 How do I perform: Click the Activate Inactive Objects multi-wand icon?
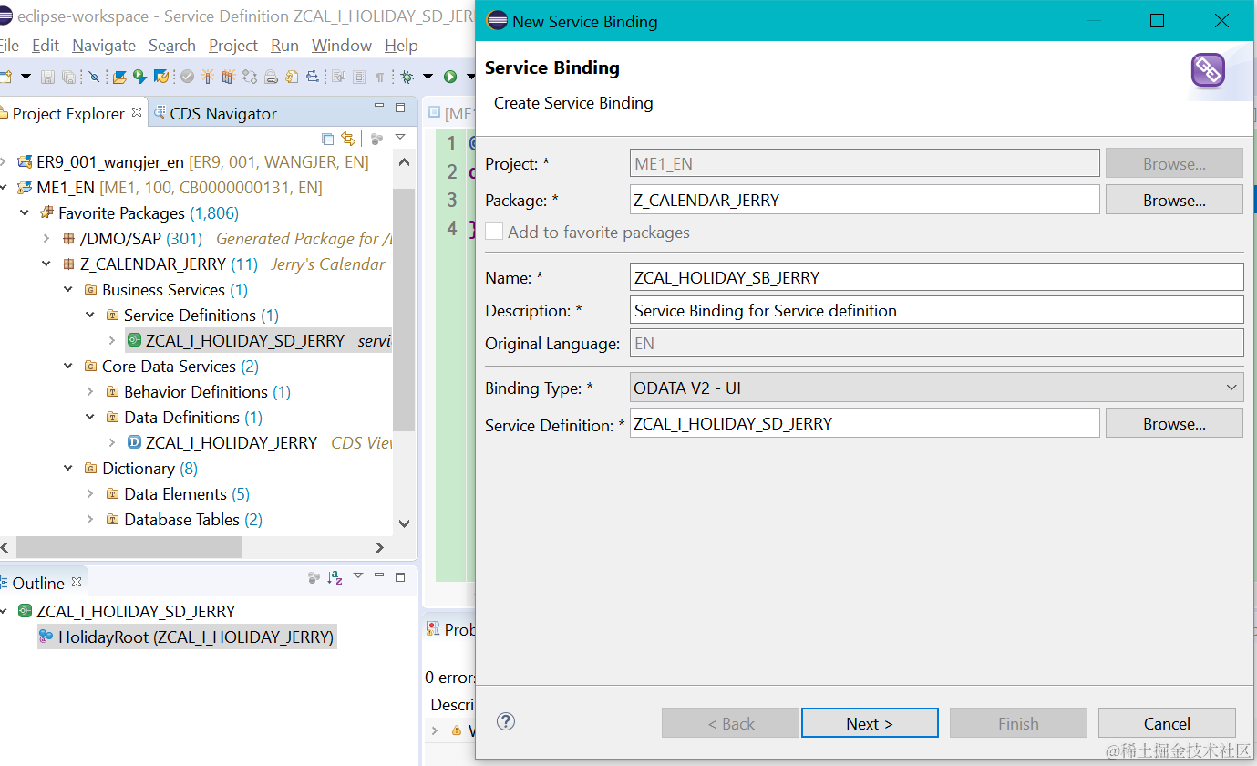click(x=228, y=78)
